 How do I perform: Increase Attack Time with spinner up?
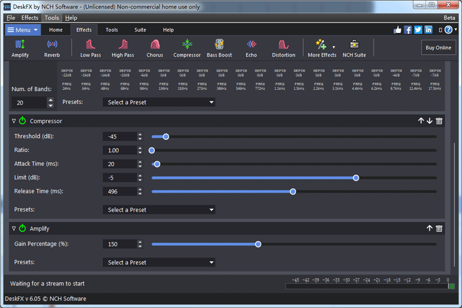[140, 162]
